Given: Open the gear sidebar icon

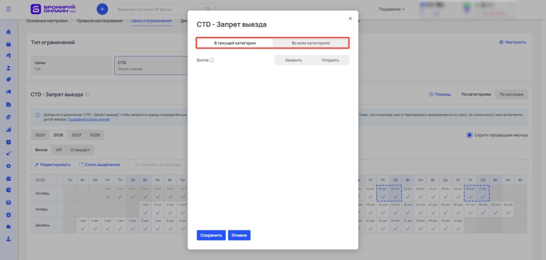Looking at the screenshot, I should (9, 166).
